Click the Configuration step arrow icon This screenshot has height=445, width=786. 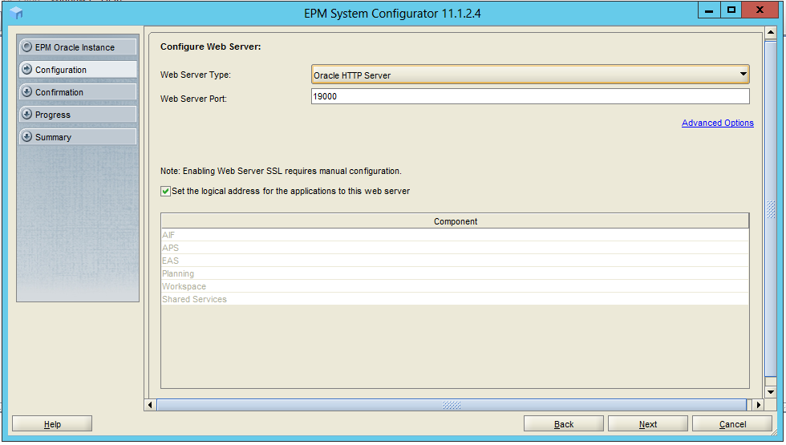point(27,69)
